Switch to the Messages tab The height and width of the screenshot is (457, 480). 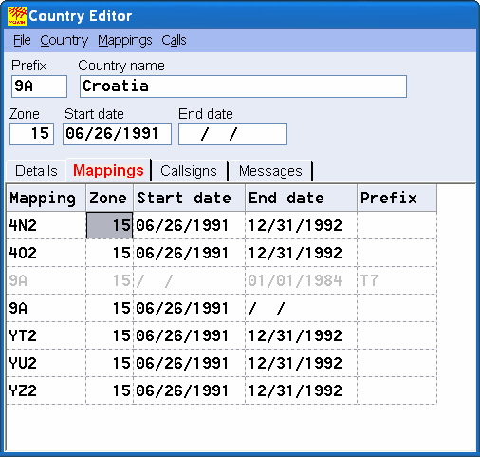pos(270,171)
